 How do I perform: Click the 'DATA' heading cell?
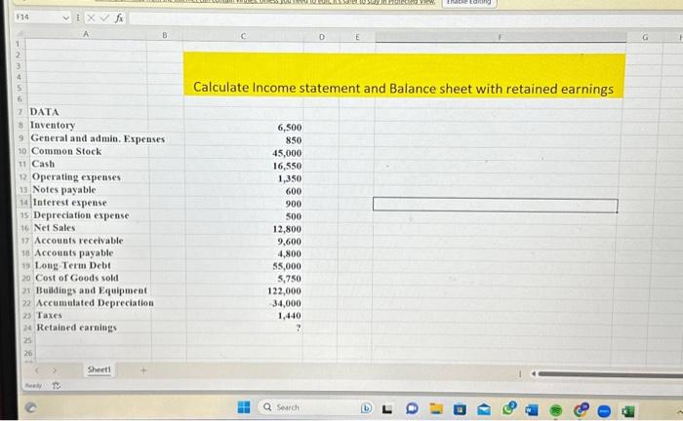point(45,112)
